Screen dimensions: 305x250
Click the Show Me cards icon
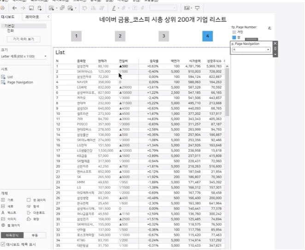[x=187, y=8]
